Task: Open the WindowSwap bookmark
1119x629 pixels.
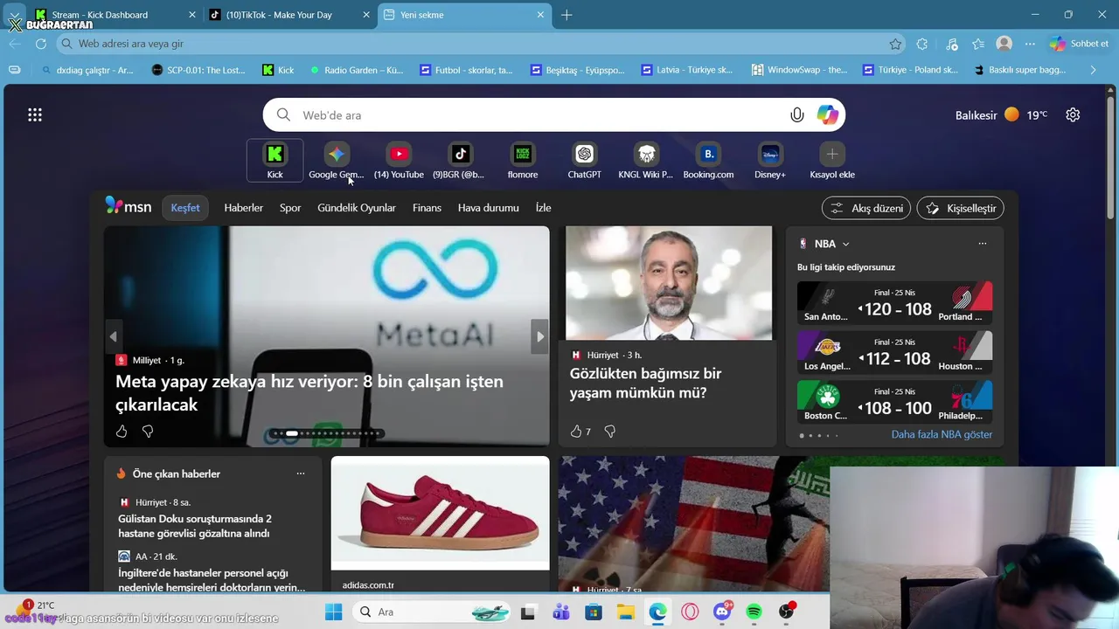Action: (x=800, y=70)
